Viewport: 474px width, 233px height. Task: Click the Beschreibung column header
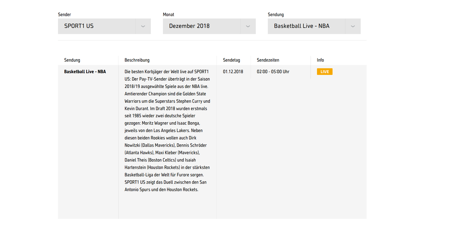(137, 60)
